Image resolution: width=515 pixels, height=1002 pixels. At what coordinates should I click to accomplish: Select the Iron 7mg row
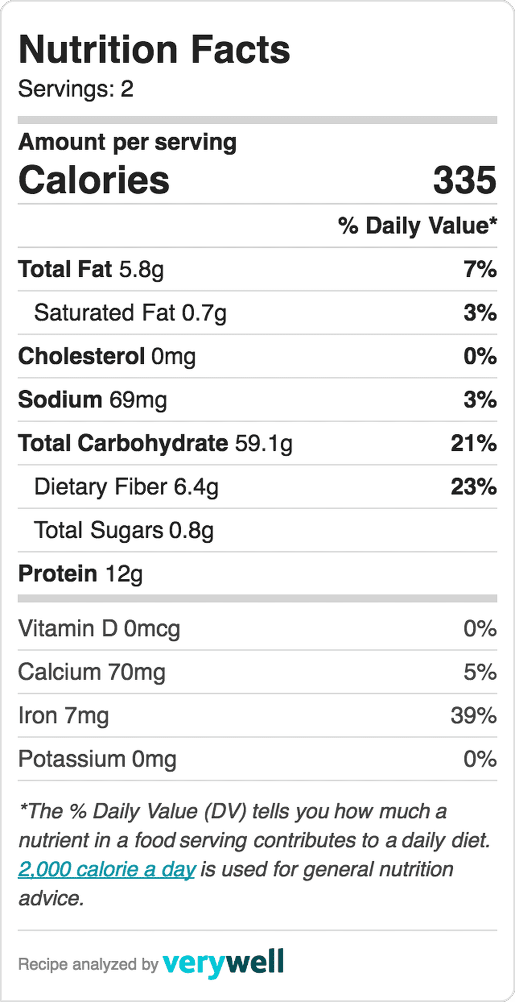coord(257,715)
